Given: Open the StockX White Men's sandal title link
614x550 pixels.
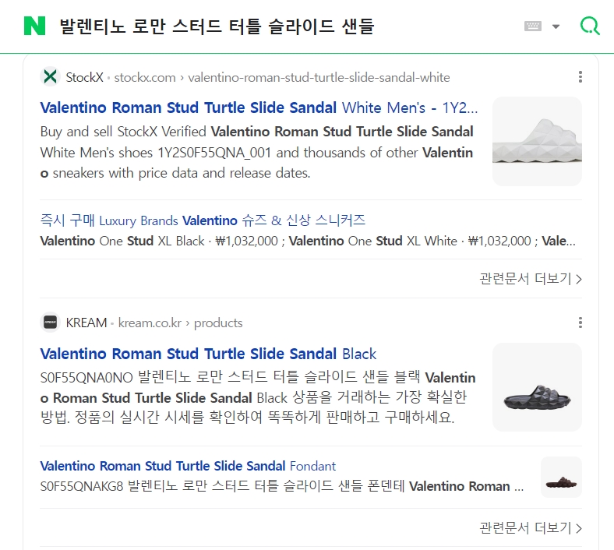Looking at the screenshot, I should pos(259,108).
